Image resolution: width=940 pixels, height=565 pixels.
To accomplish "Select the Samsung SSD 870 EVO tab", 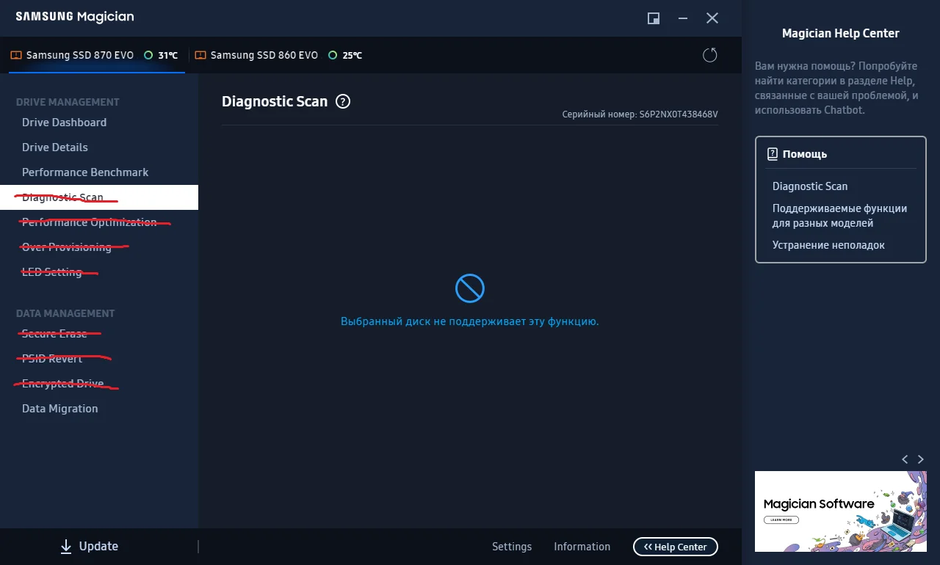I will pyautogui.click(x=97, y=55).
